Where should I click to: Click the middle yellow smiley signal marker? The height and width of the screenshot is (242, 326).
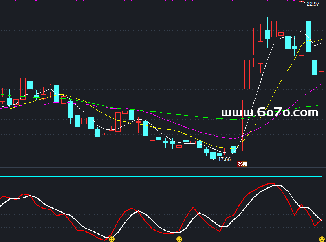tap(179, 239)
